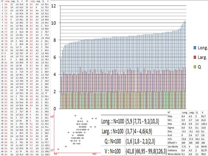Viewport: 208px width, 156px height.
Task: Click the red 4,9 axis label on scatter plot
Action: (x=52, y=117)
